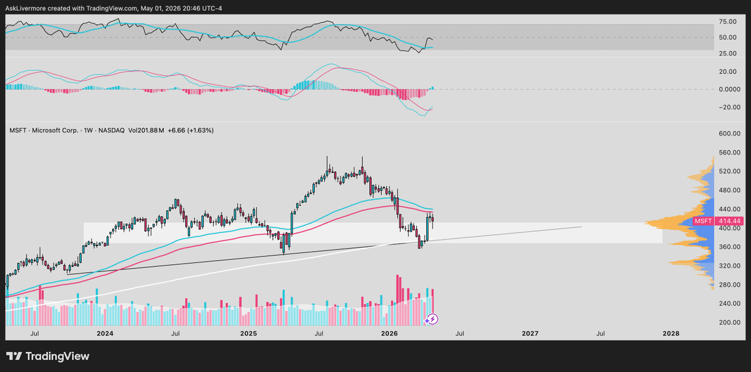Click the 400.00 price axis label
751x372 pixels.
pyautogui.click(x=728, y=228)
